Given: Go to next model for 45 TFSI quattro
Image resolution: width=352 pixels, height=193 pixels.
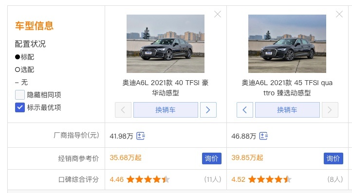Looking at the screenshot, I should [x=330, y=110].
